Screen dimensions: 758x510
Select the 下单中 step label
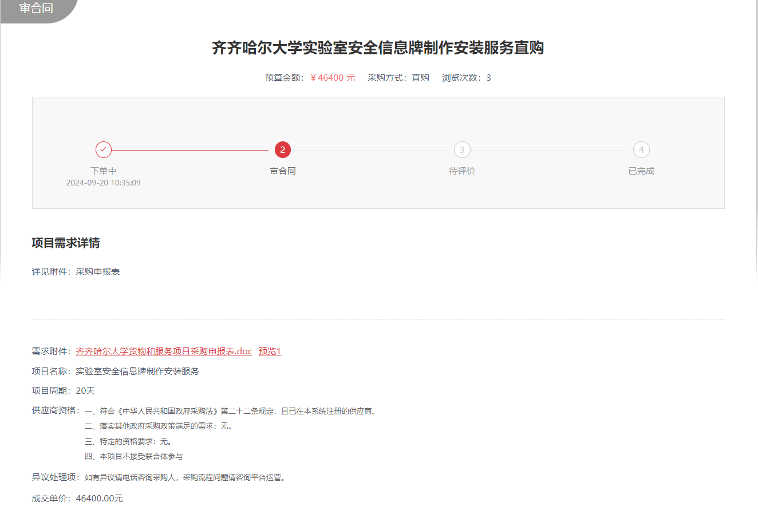(104, 171)
